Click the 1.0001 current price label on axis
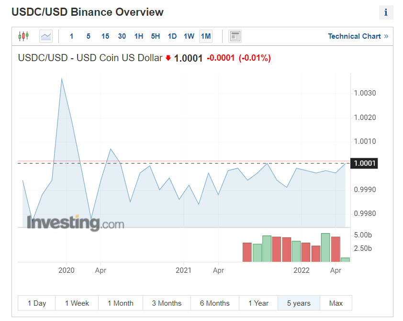 [364, 163]
